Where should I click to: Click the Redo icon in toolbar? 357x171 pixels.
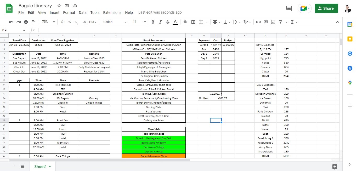pos(19,22)
